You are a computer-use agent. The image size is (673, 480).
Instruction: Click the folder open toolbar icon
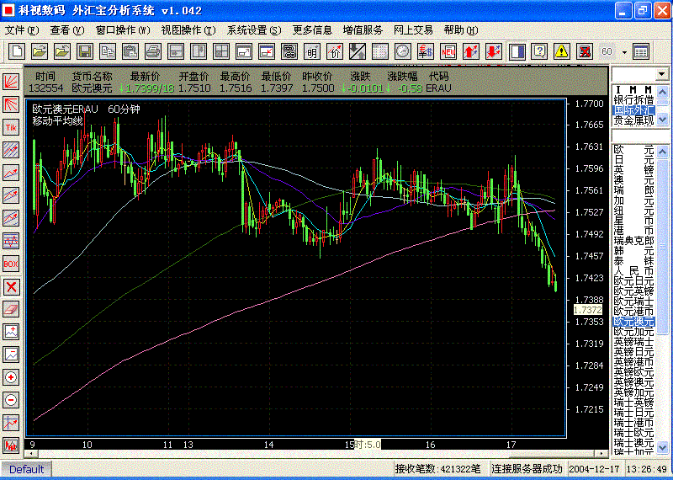[x=40, y=51]
